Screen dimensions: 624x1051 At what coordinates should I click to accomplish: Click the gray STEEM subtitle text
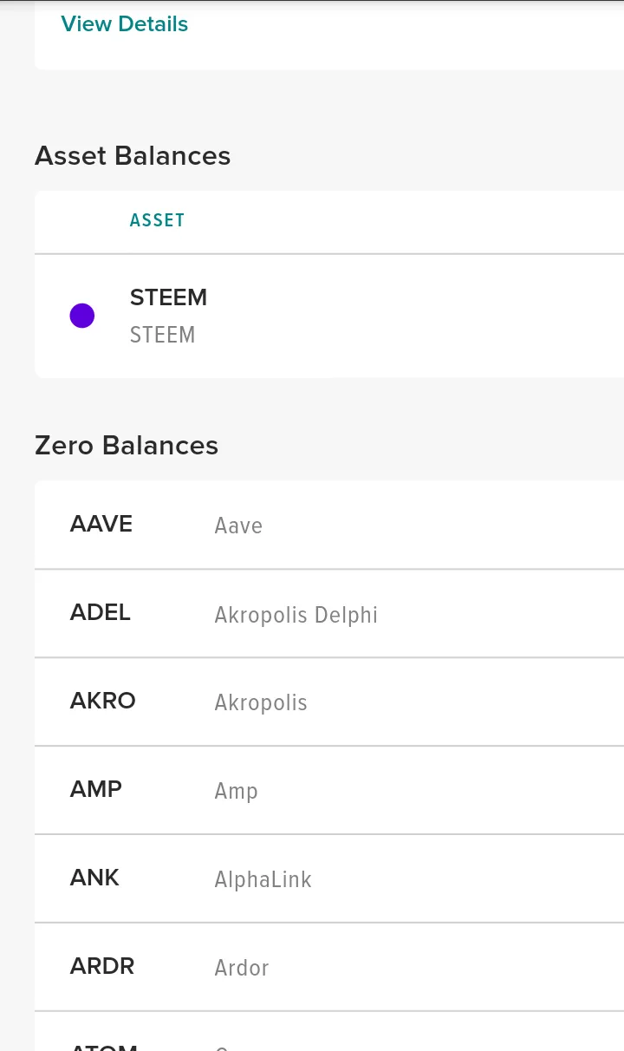162,335
